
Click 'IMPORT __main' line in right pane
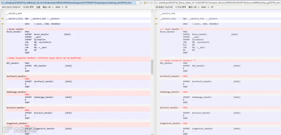(x=191, y=37)
